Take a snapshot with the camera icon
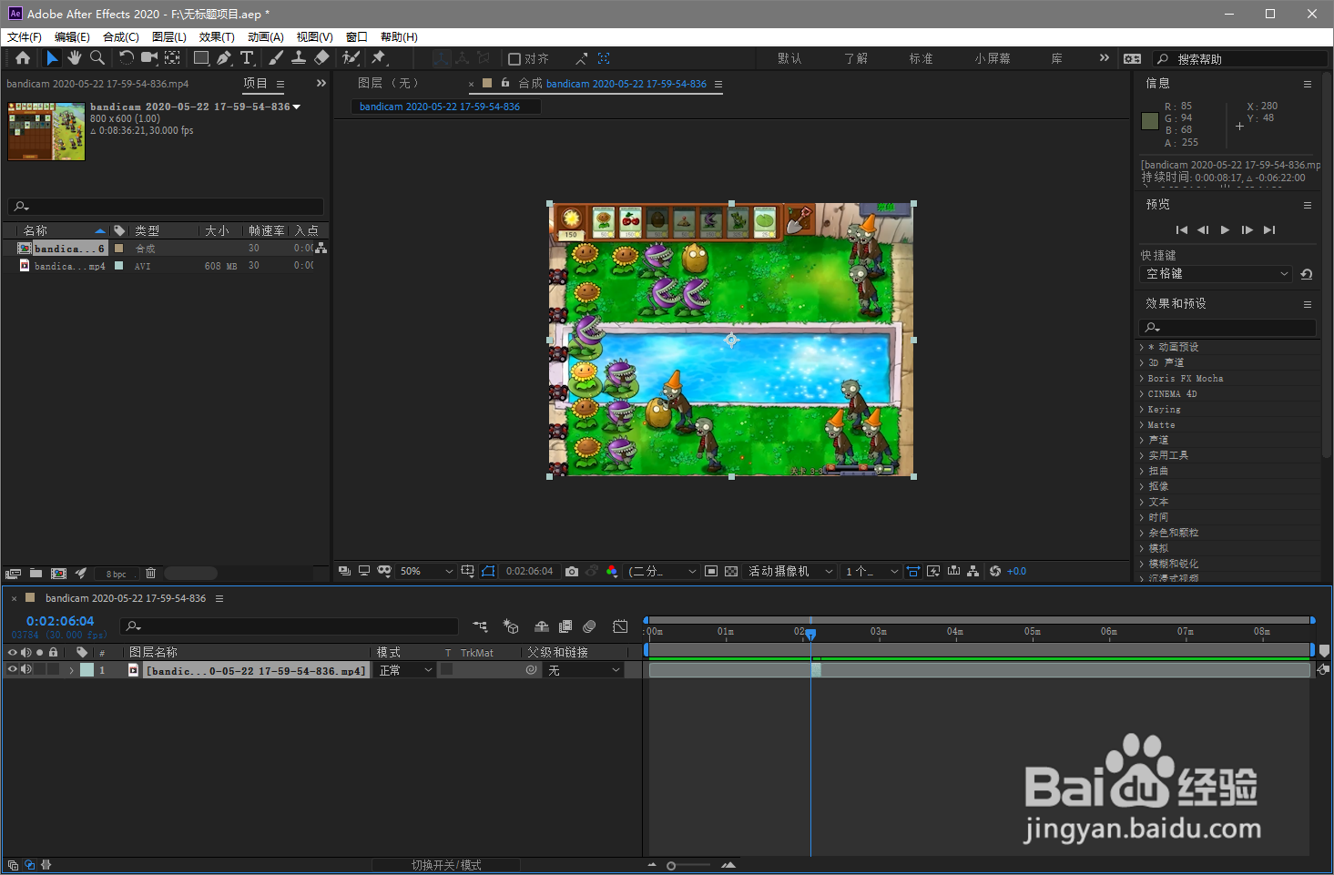1334x875 pixels. tap(572, 572)
